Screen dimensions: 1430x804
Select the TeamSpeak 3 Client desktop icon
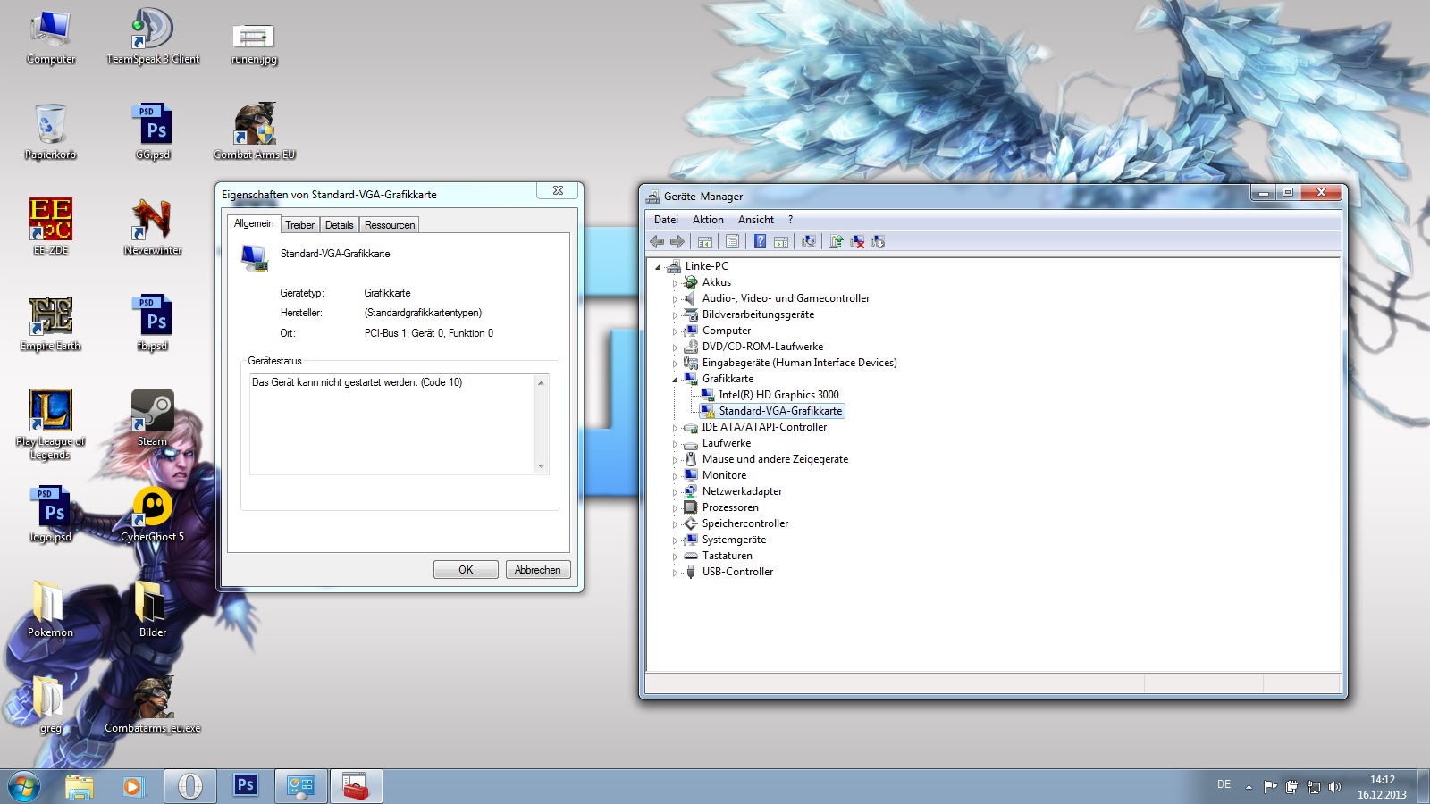153,37
